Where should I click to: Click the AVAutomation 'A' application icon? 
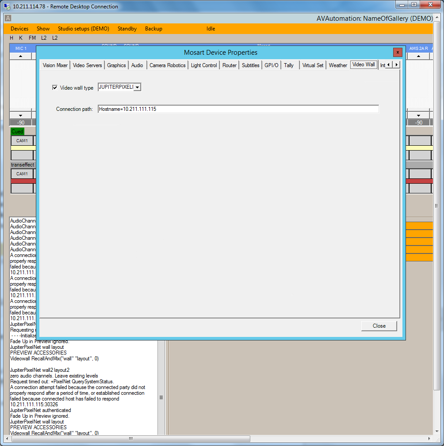8,18
